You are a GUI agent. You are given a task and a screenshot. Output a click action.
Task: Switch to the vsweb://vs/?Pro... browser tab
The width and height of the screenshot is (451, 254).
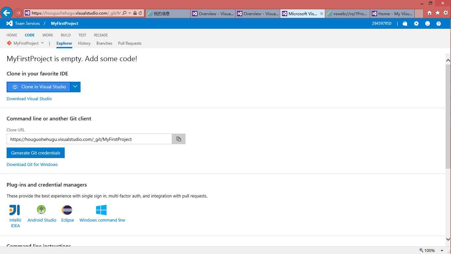tap(347, 14)
